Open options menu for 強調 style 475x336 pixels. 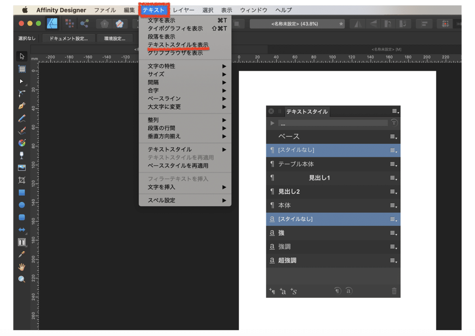(393, 247)
